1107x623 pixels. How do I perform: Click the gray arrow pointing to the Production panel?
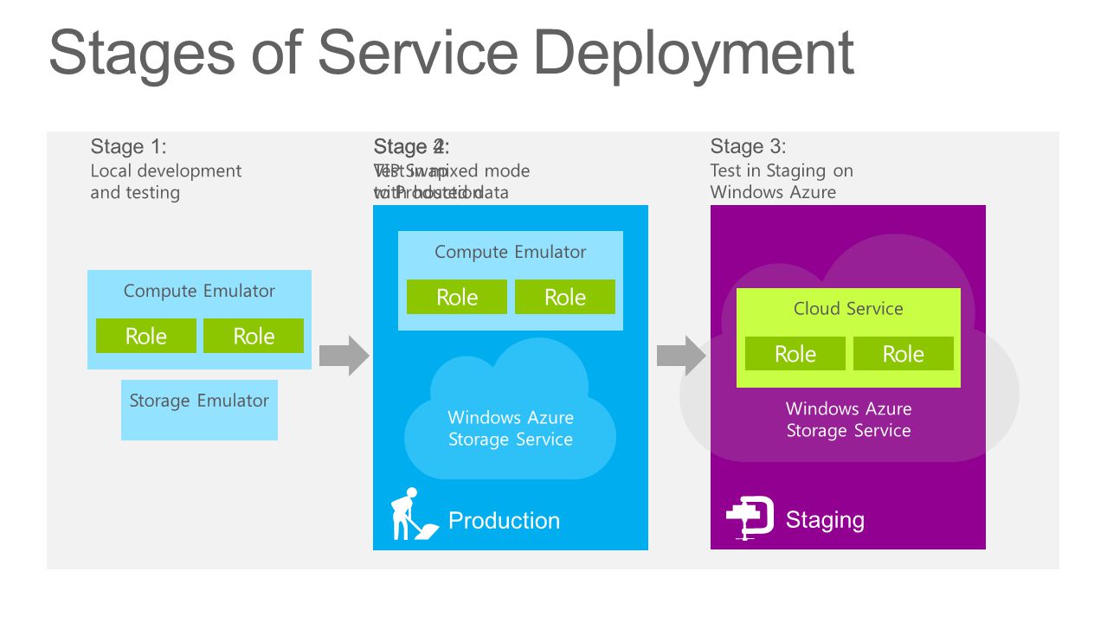pyautogui.click(x=344, y=355)
